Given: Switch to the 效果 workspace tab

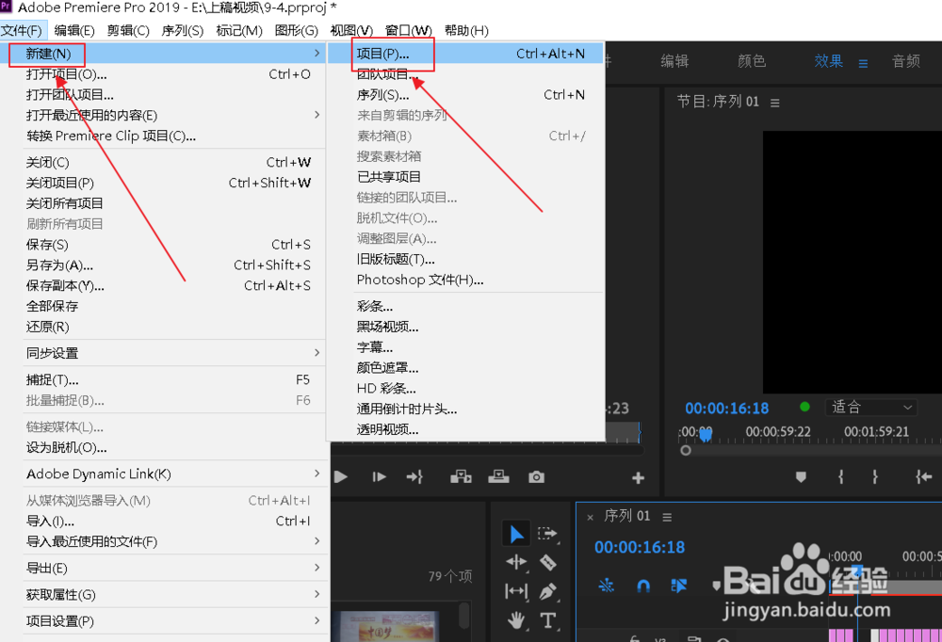Looking at the screenshot, I should click(828, 60).
